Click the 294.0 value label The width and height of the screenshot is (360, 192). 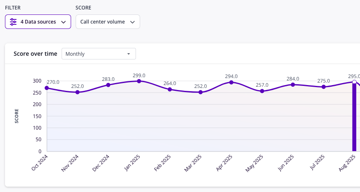[231, 76]
